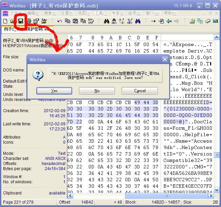The height and width of the screenshot is (207, 221).
Task: Select the 例子2 mdb file tab
Action: pyautogui.click(x=27, y=29)
